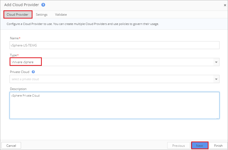
Task: Open the select a private cloud combo box
Action: [115, 79]
